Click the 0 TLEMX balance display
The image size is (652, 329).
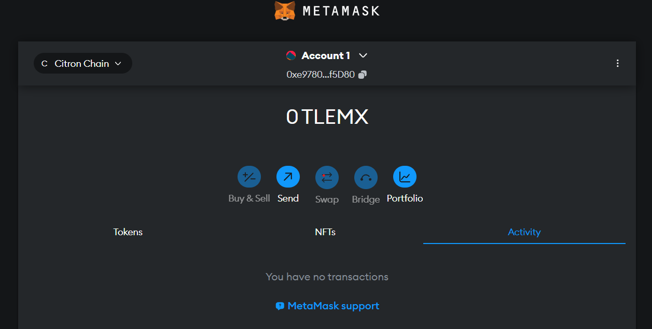coord(327,117)
